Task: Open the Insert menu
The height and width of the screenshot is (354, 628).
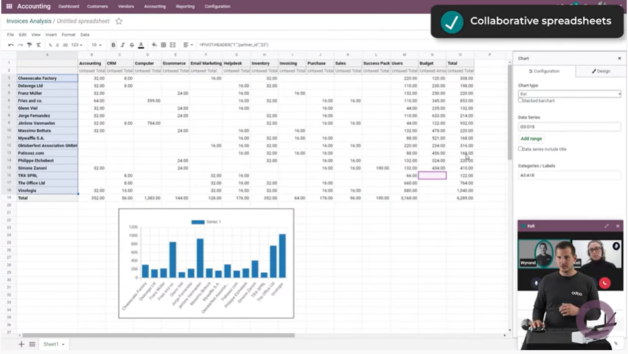Action: [x=51, y=35]
